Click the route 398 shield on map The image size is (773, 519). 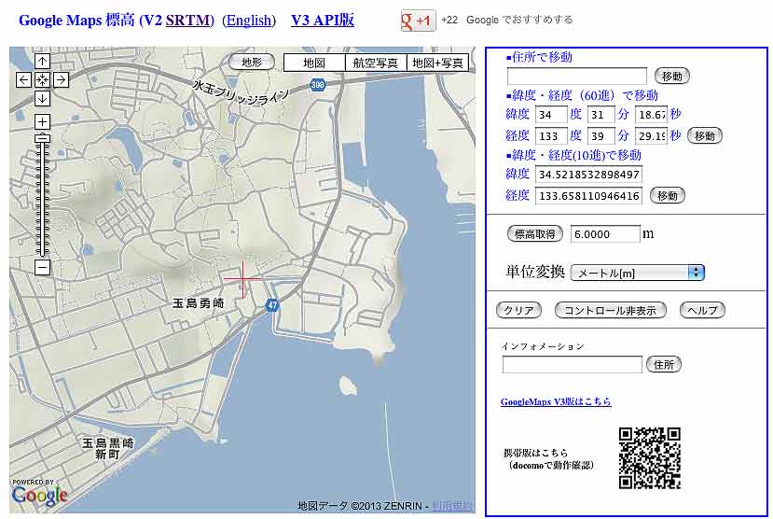click(317, 84)
